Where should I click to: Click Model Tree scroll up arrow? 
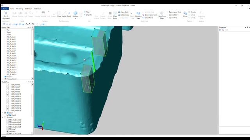32,85
